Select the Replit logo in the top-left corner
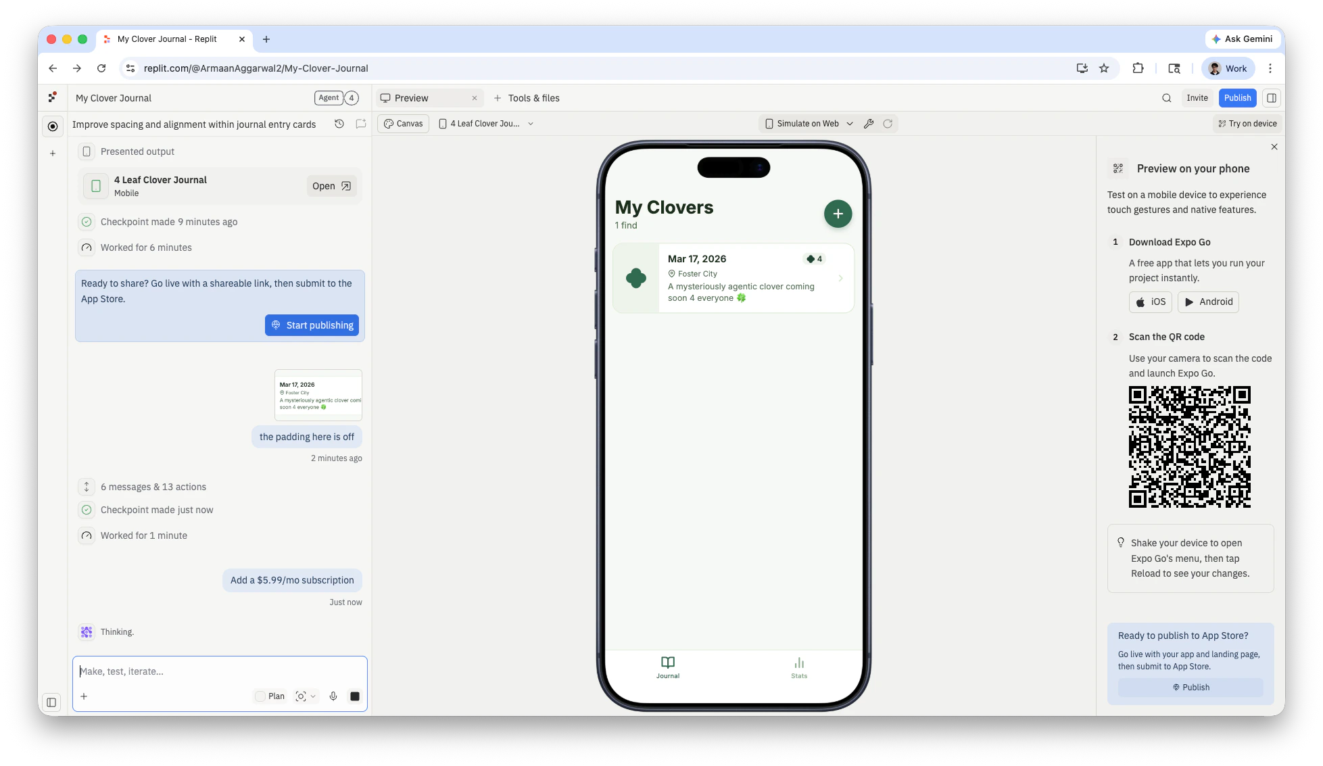 53,97
